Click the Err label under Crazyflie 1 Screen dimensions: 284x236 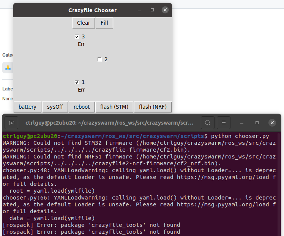pos(81,90)
